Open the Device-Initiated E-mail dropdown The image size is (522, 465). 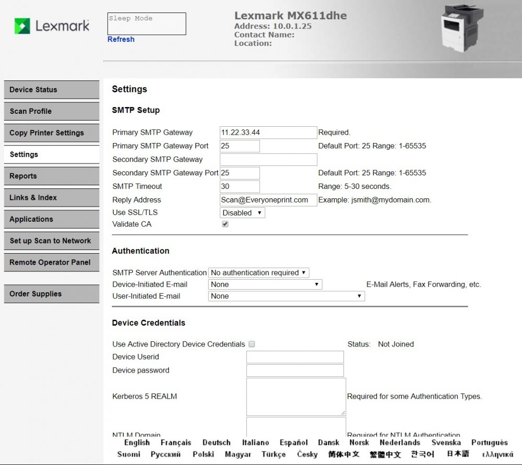tap(265, 284)
